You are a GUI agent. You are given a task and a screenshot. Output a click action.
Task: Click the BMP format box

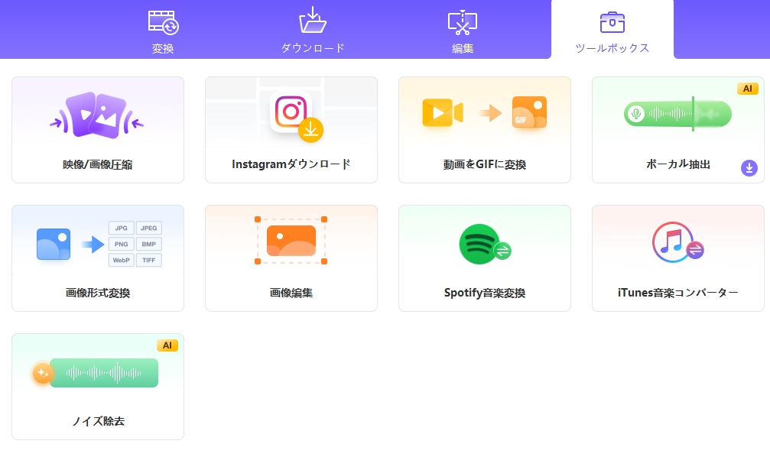[149, 244]
